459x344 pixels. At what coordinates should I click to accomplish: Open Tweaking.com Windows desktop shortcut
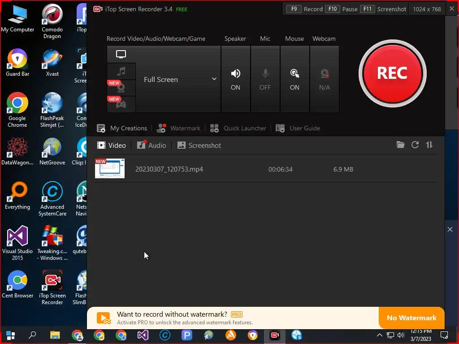(x=52, y=243)
